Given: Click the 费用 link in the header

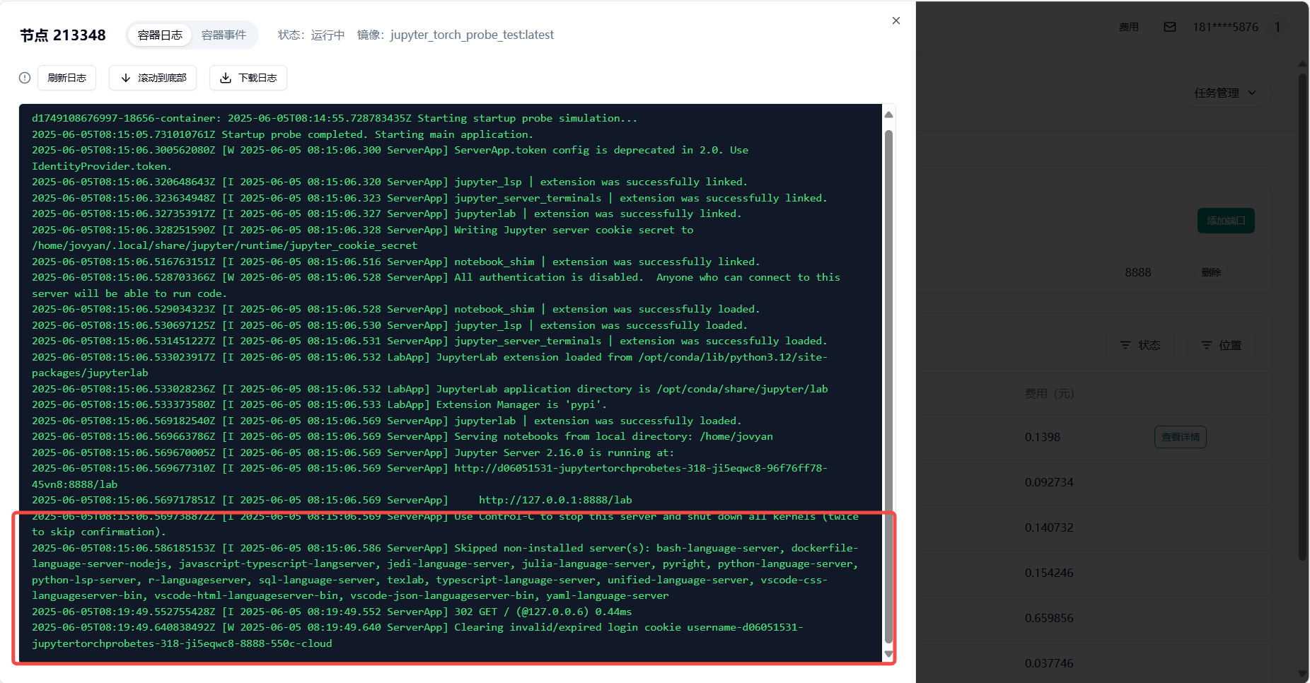Looking at the screenshot, I should click(1128, 27).
